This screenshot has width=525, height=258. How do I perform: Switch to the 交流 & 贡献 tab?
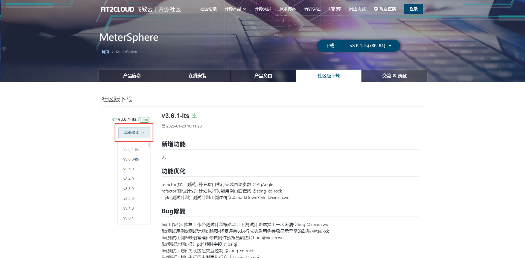click(394, 76)
